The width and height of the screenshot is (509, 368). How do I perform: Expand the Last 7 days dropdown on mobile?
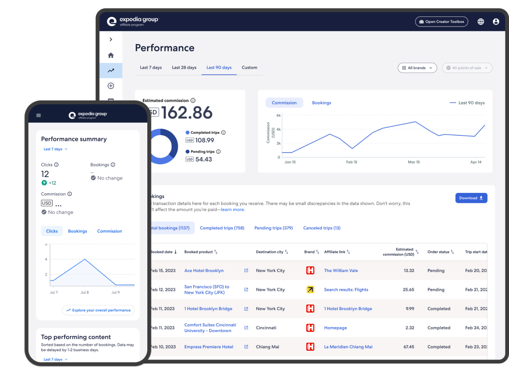pyautogui.click(x=55, y=149)
